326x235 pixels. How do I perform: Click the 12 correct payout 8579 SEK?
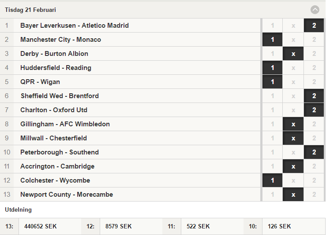coord(119,226)
